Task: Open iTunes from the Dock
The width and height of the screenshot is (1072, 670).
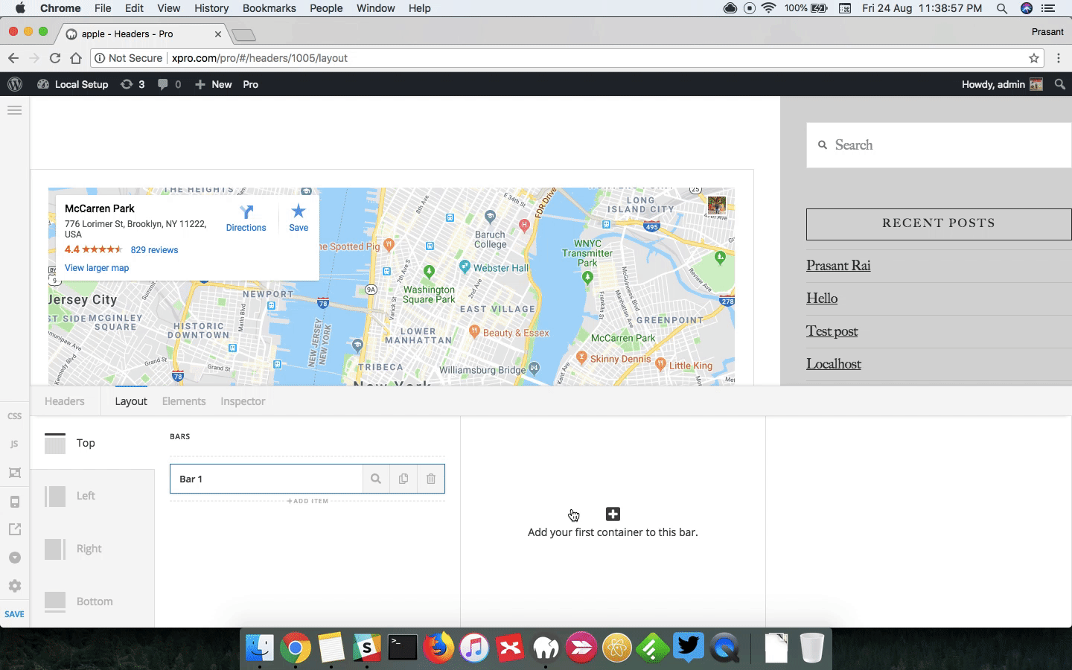Action: (474, 648)
